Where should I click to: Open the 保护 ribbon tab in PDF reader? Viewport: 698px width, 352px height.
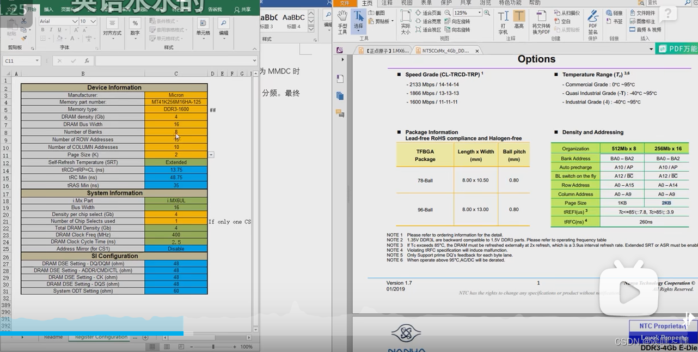coord(446,3)
